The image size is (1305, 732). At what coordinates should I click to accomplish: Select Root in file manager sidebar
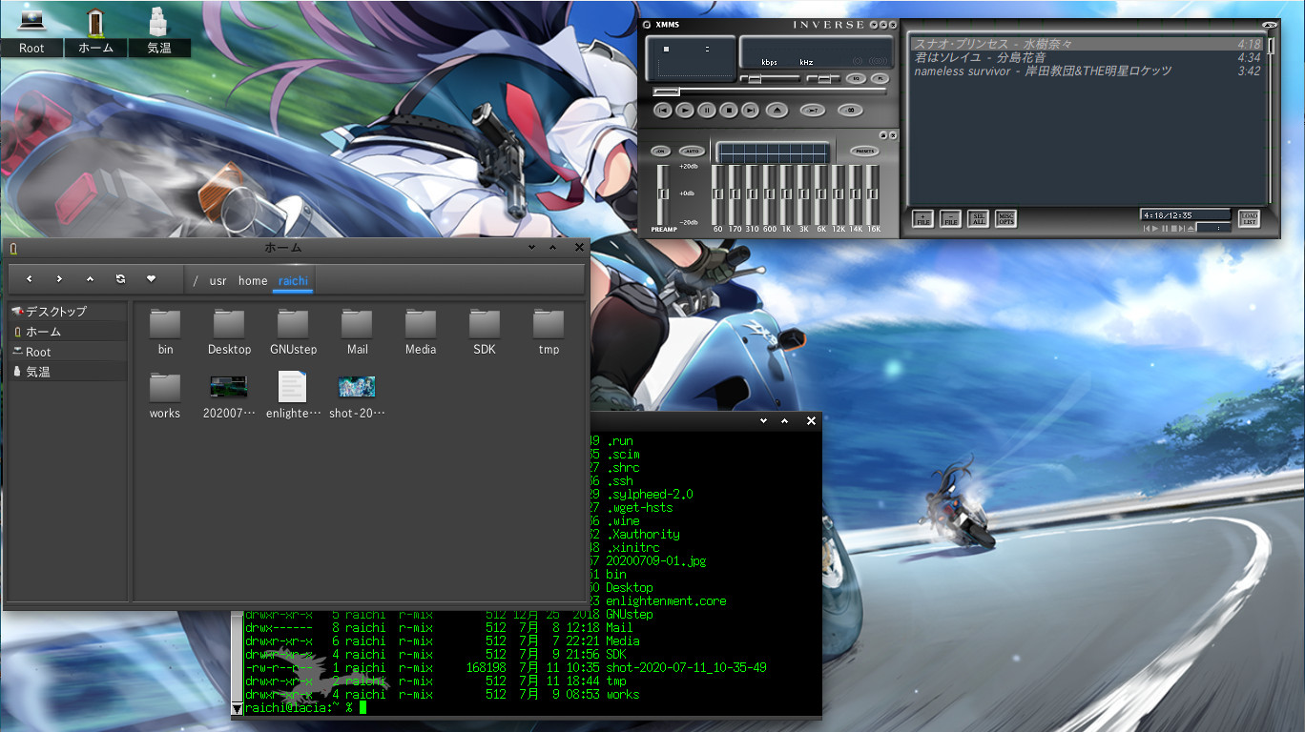(x=67, y=352)
